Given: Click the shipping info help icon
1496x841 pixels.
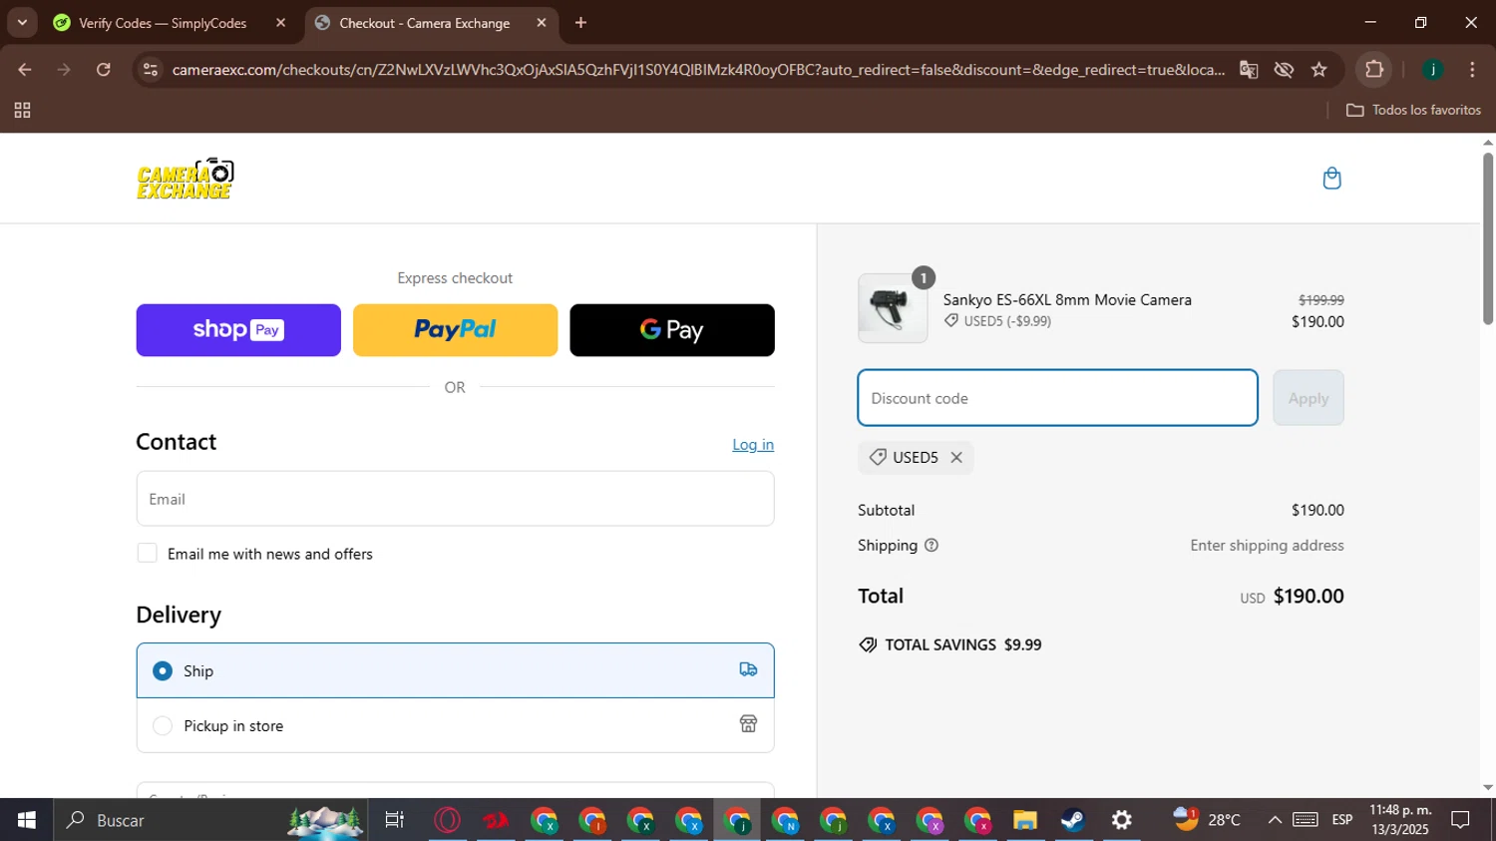Looking at the screenshot, I should [x=932, y=546].
